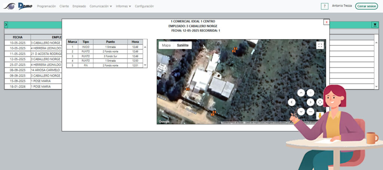
Task: Click the orange marker 3 on the map
Action: pyautogui.click(x=187, y=89)
